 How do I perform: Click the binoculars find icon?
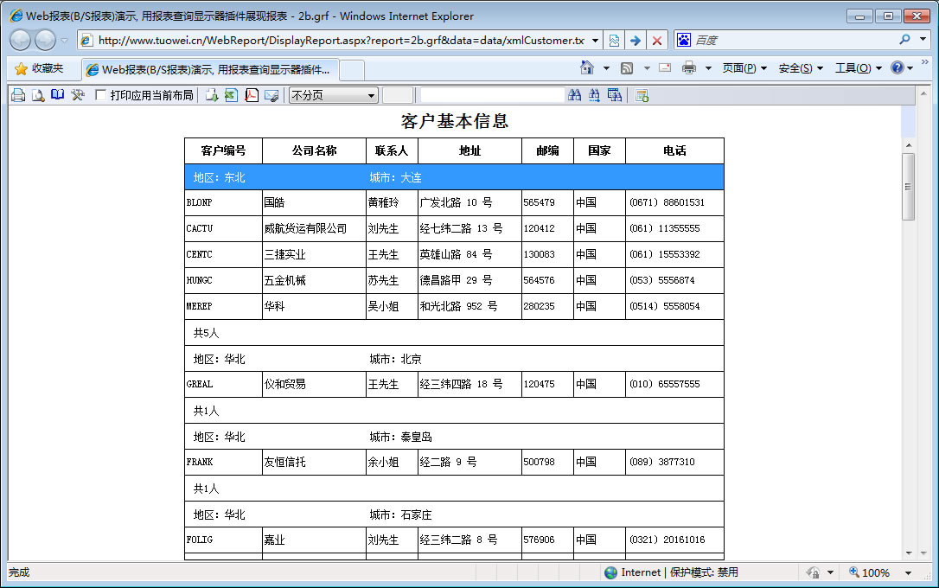575,95
